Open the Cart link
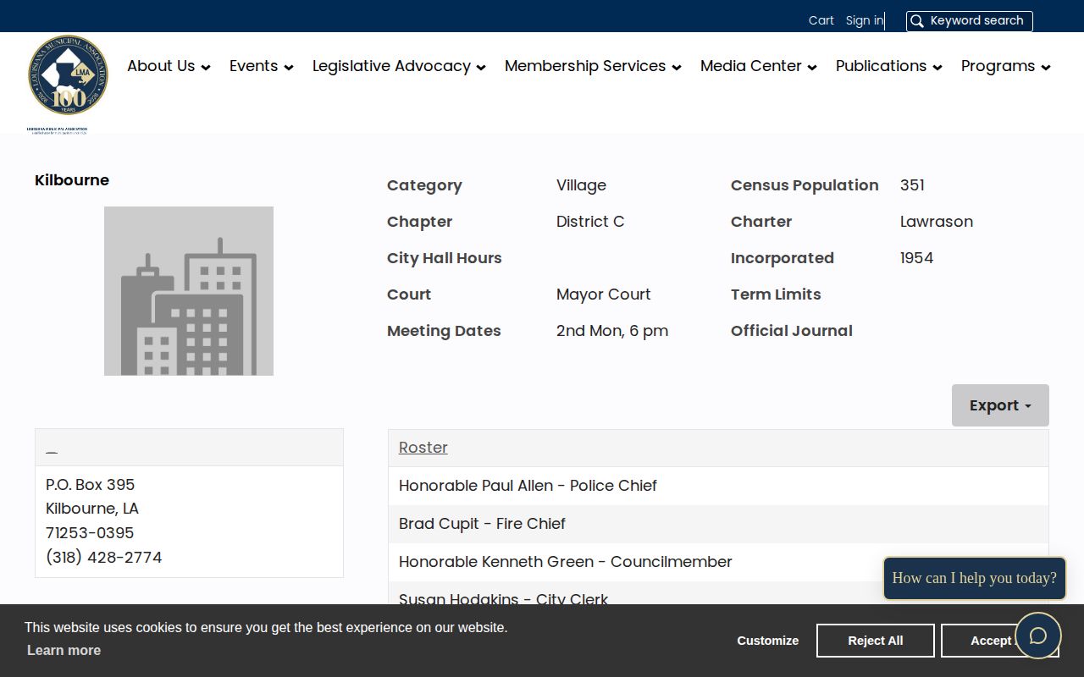Image resolution: width=1084 pixels, height=677 pixels. (821, 20)
